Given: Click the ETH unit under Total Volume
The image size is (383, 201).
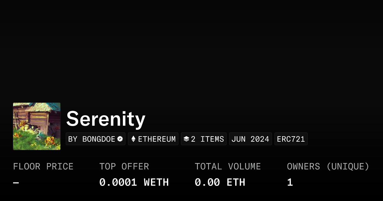Looking at the screenshot, I should point(236,182).
